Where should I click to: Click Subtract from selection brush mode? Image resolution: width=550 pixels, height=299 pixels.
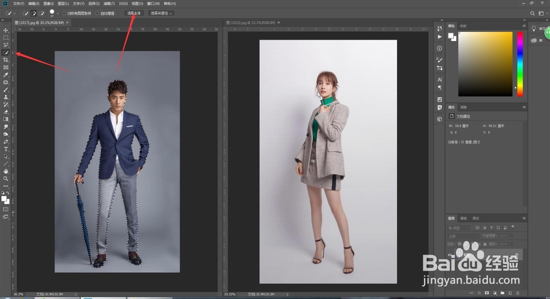point(42,13)
